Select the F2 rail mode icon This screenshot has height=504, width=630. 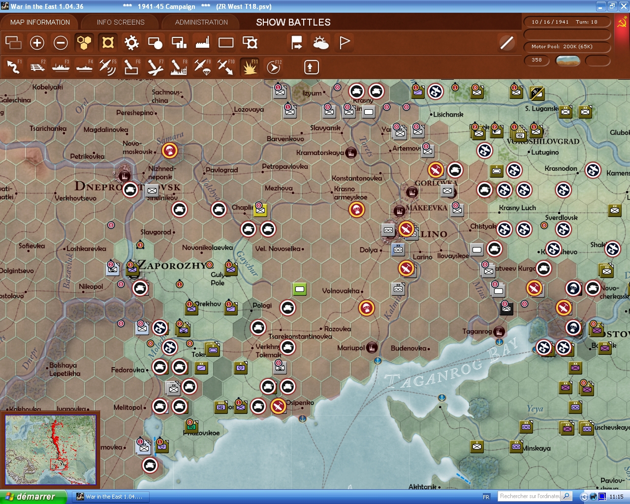[x=37, y=67]
